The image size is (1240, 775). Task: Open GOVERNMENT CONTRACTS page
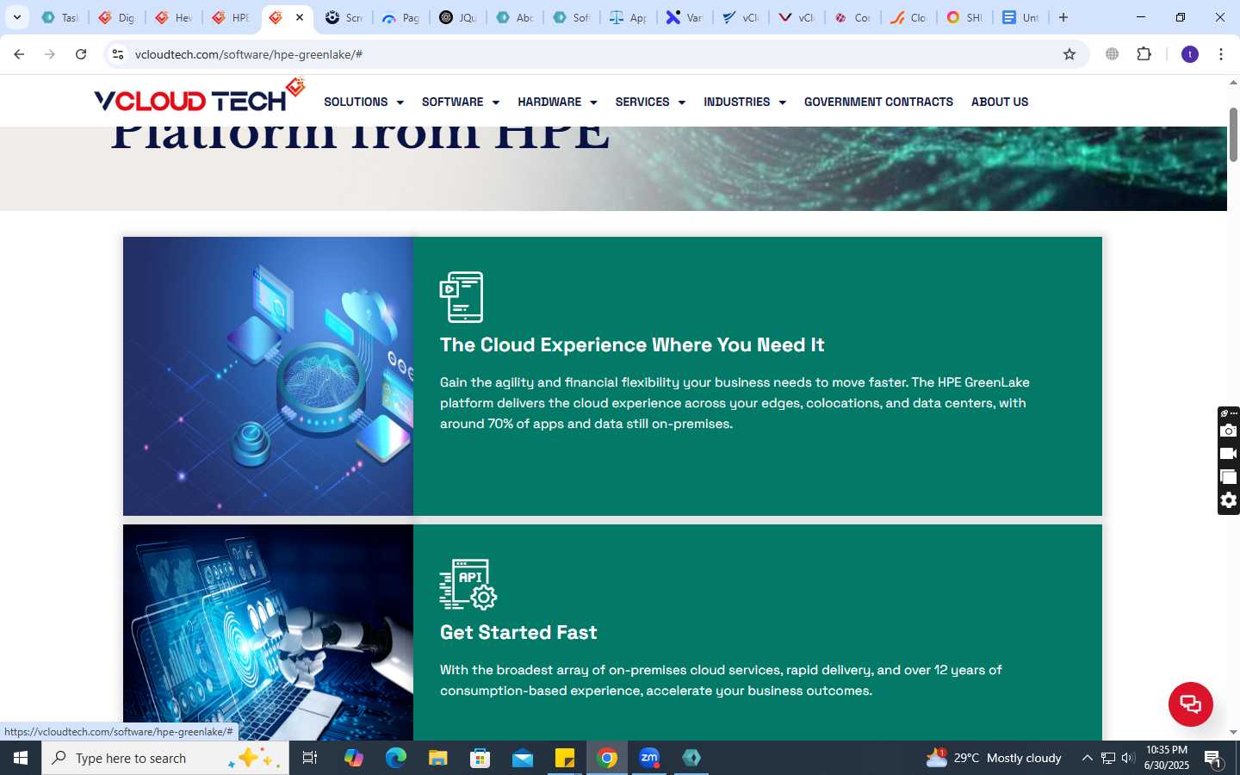[x=878, y=102]
